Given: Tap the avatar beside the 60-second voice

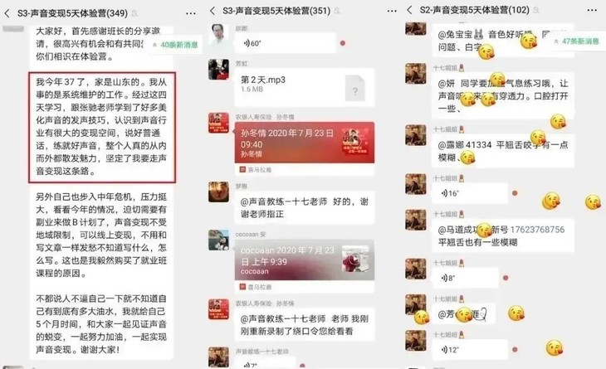Looking at the screenshot, I should [x=219, y=34].
